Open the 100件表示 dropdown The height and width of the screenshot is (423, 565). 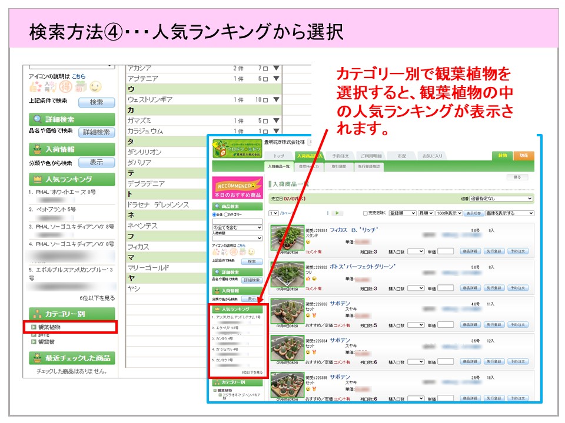[449, 213]
